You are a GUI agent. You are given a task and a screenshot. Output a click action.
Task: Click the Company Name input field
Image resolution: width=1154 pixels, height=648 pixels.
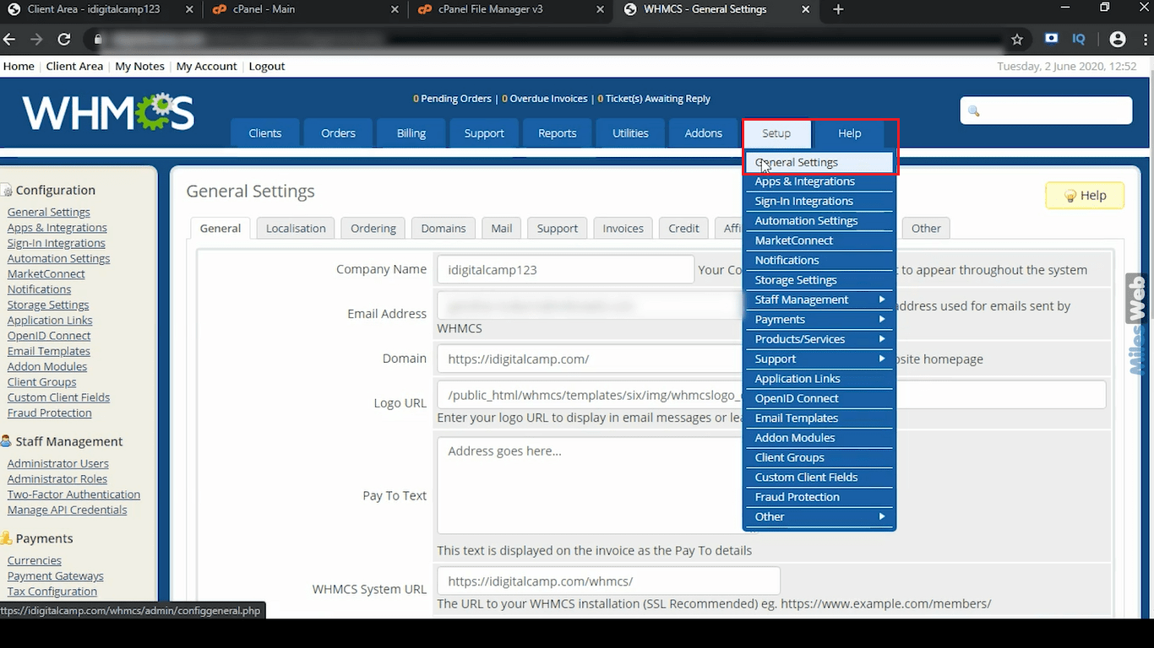coord(565,270)
